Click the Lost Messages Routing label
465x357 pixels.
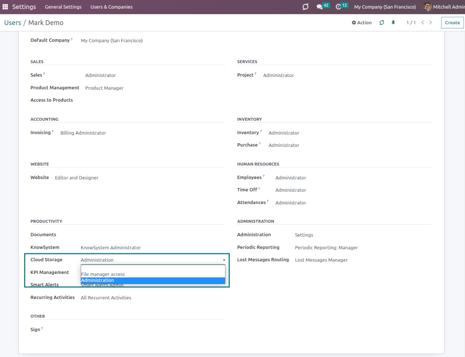click(263, 260)
